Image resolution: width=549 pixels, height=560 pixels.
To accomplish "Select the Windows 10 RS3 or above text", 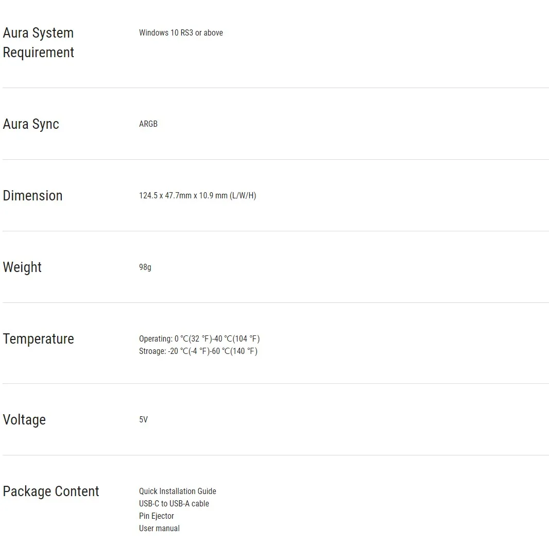I will [181, 33].
